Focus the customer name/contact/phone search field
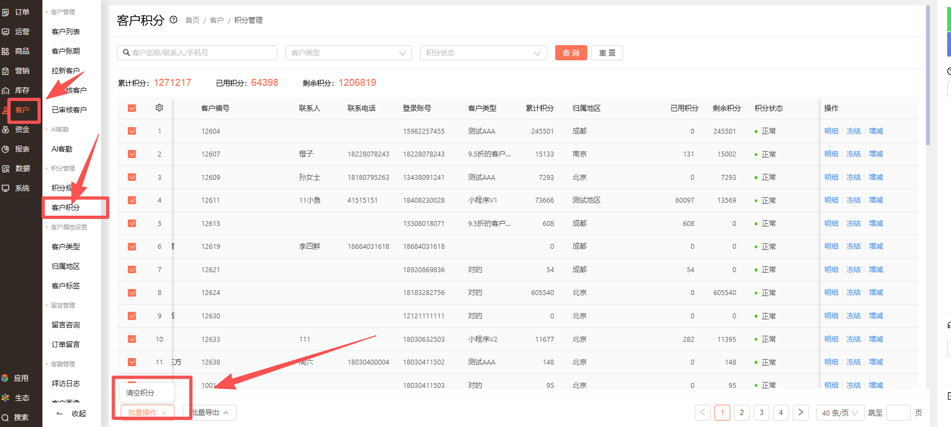Viewport: 951px width, 427px height. 197,53
